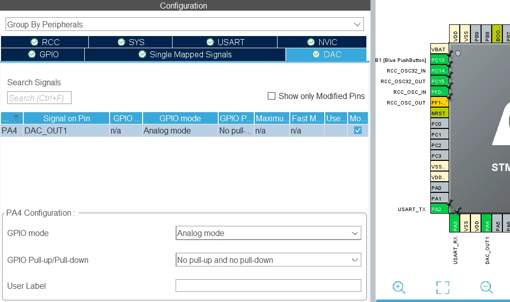Image resolution: width=510 pixels, height=302 pixels.
Task: Sort by the Signal on Pin column
Action: click(x=66, y=118)
